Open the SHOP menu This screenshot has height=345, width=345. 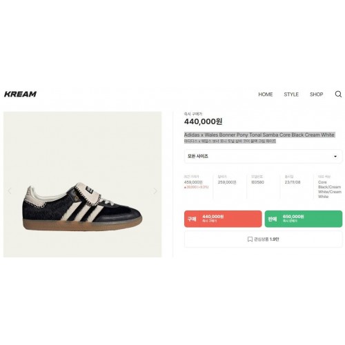316,95
